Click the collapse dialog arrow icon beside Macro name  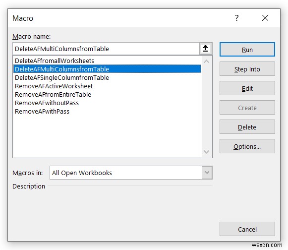pyautogui.click(x=206, y=49)
